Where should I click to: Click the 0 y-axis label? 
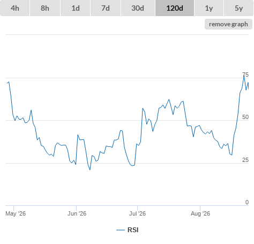tap(247, 202)
